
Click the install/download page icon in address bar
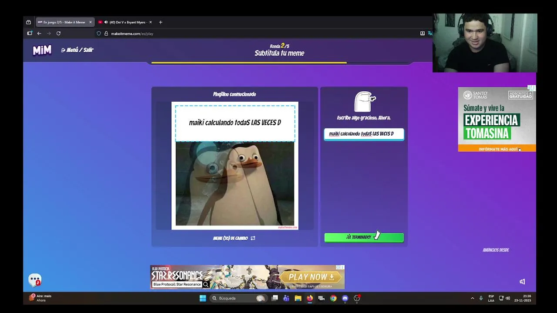pyautogui.click(x=422, y=33)
